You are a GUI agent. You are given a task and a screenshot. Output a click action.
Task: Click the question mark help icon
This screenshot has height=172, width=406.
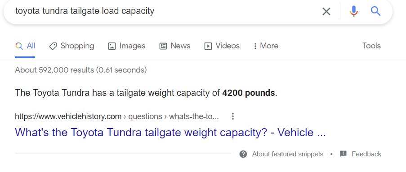click(x=243, y=154)
